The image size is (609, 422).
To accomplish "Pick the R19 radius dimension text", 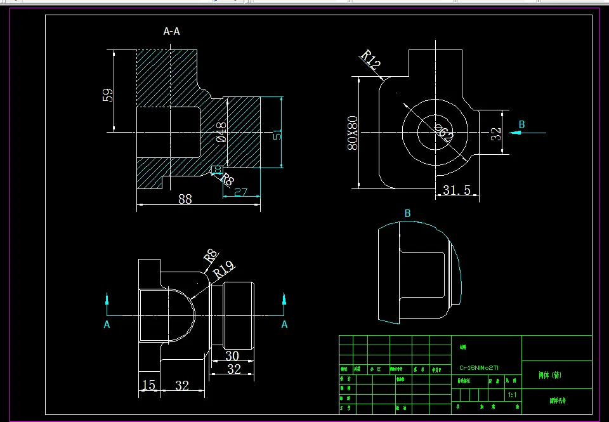I will tap(224, 269).
